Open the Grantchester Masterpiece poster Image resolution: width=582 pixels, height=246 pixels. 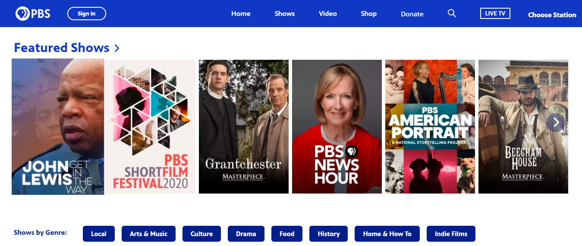[244, 126]
